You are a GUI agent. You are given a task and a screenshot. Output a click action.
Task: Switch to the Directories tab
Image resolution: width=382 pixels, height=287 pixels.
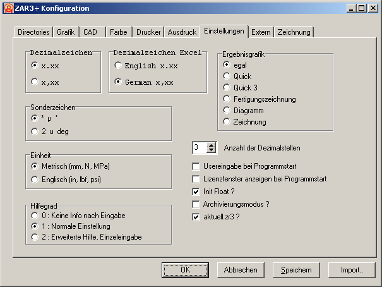(x=33, y=32)
